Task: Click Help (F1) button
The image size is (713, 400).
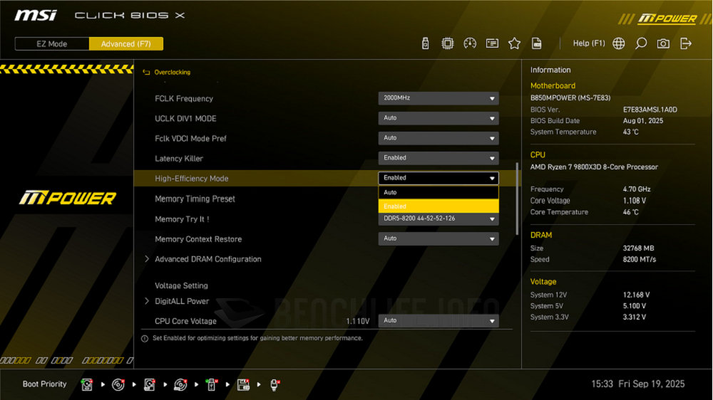Action: [589, 43]
